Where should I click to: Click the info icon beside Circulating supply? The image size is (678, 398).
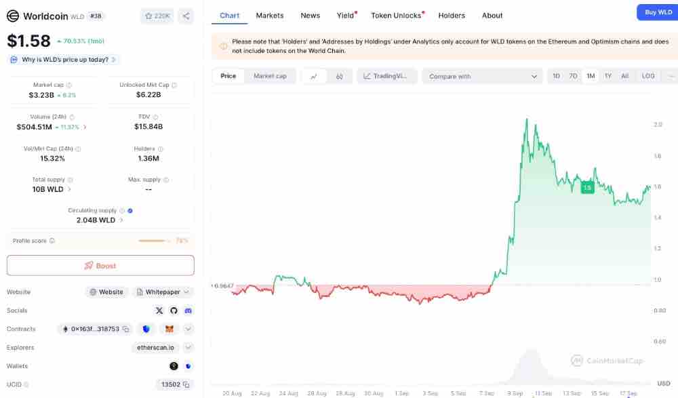click(x=122, y=211)
